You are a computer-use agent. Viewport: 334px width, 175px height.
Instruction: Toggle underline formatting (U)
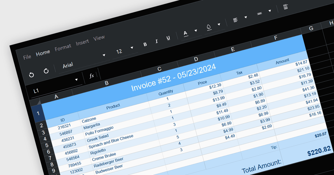(168, 38)
